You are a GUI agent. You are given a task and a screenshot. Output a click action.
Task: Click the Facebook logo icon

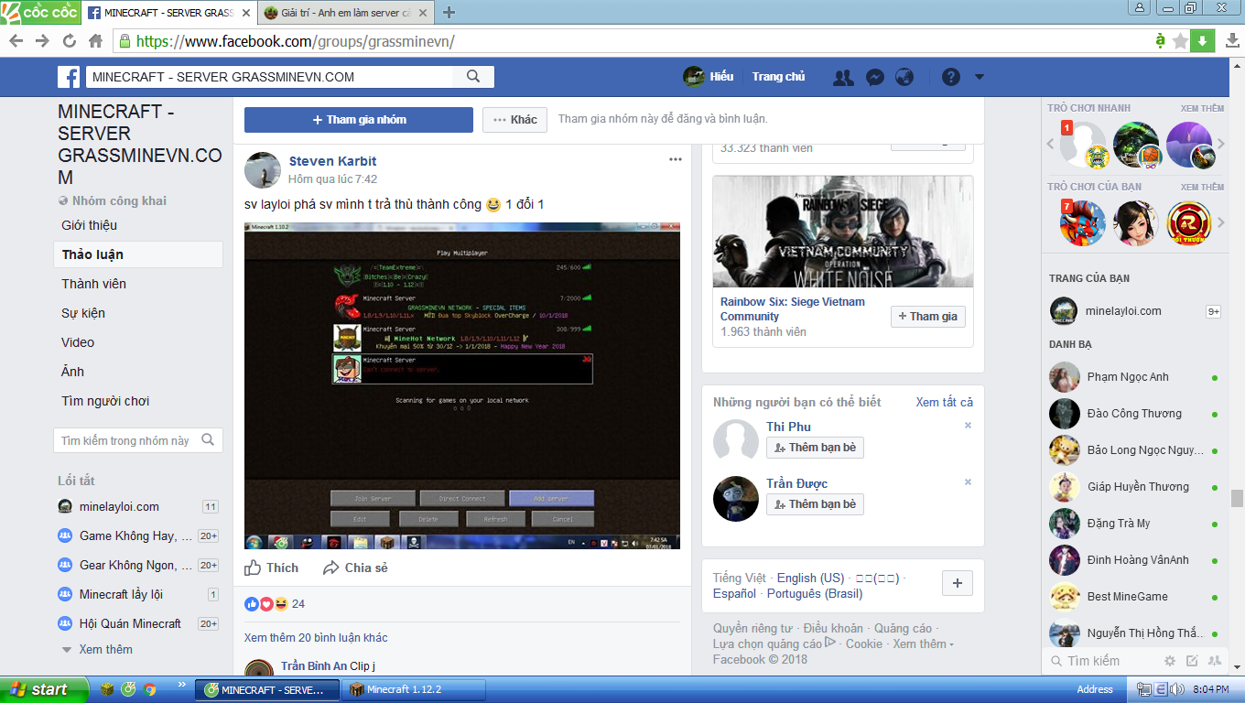click(x=70, y=77)
